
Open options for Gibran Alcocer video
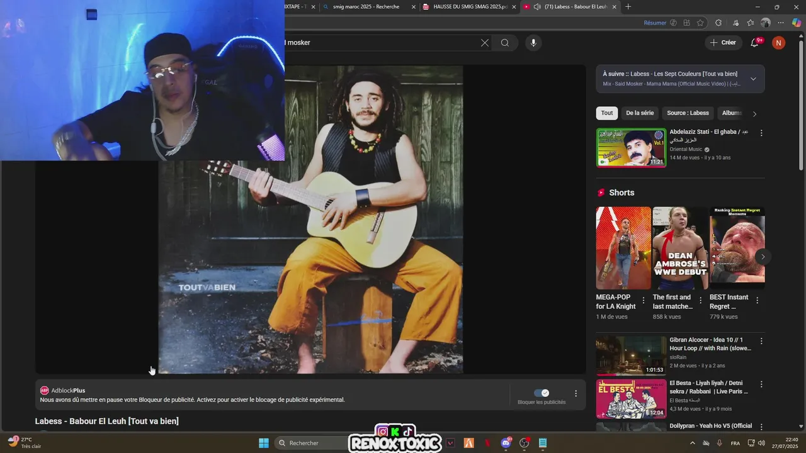761,341
